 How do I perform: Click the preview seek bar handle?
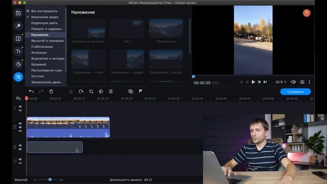click(x=193, y=77)
